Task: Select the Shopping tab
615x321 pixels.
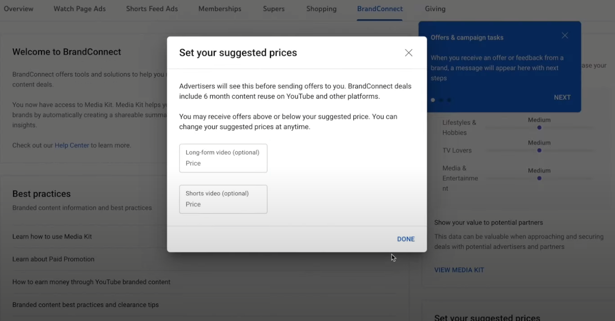Action: point(321,9)
